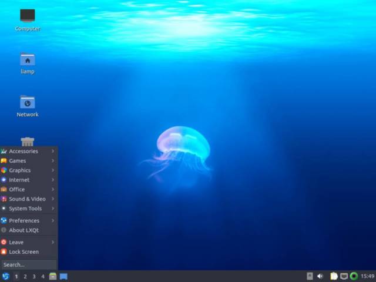Select the Trash icon on the desktop
Viewport: 376px width, 282px height.
(x=28, y=142)
